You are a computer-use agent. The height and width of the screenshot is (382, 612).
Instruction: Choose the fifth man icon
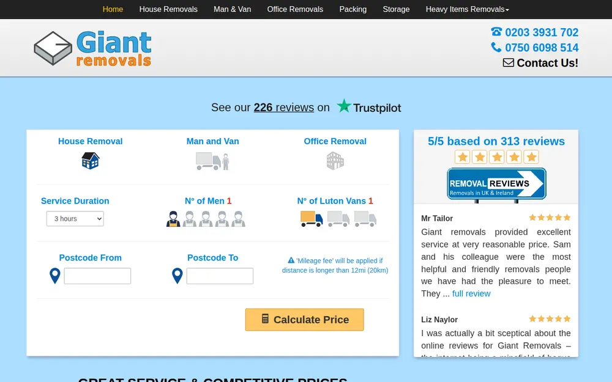click(x=239, y=219)
